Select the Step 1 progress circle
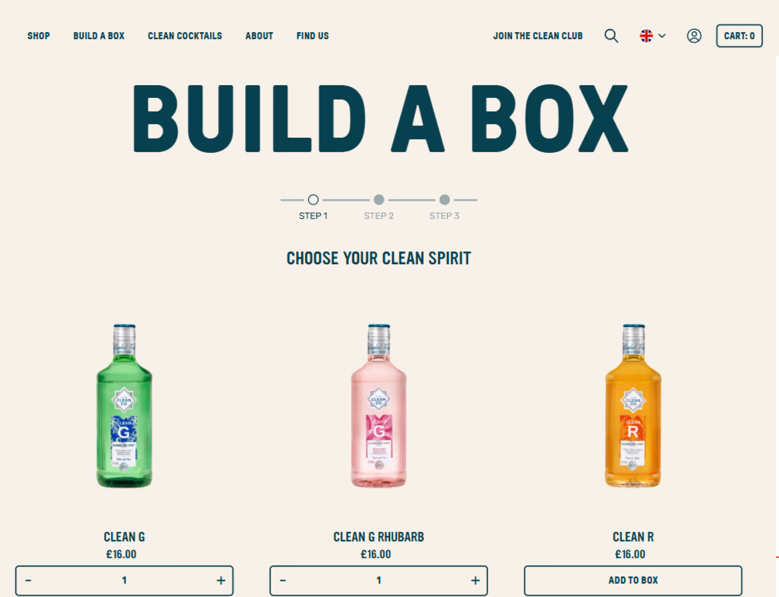This screenshot has width=779, height=597. tap(313, 200)
